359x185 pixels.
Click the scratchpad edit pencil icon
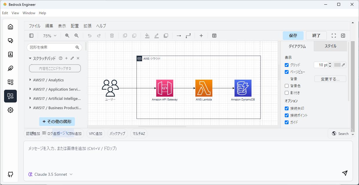pyautogui.click(x=72, y=58)
